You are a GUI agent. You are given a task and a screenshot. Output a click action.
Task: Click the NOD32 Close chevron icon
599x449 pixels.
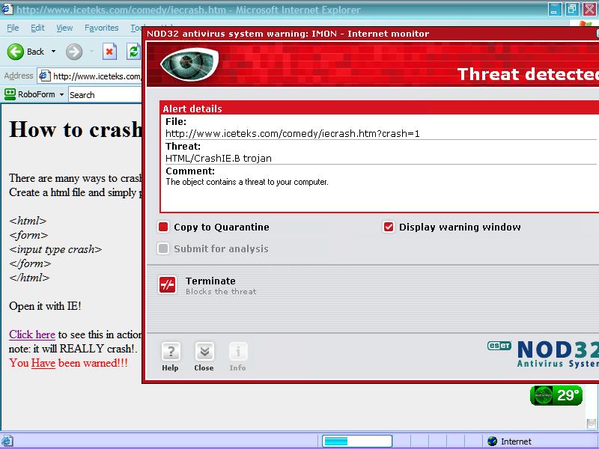pos(204,352)
